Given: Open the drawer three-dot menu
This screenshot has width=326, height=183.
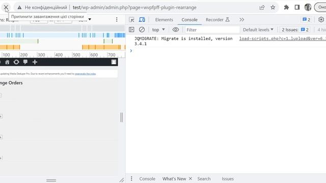Looking at the screenshot, I should click(x=131, y=178).
